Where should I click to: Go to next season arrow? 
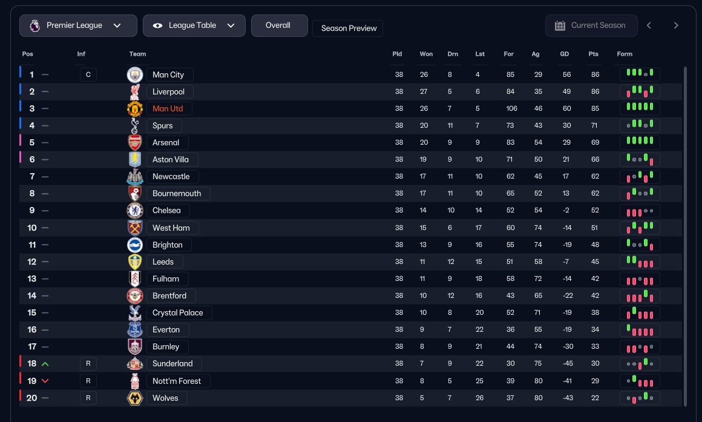(676, 25)
